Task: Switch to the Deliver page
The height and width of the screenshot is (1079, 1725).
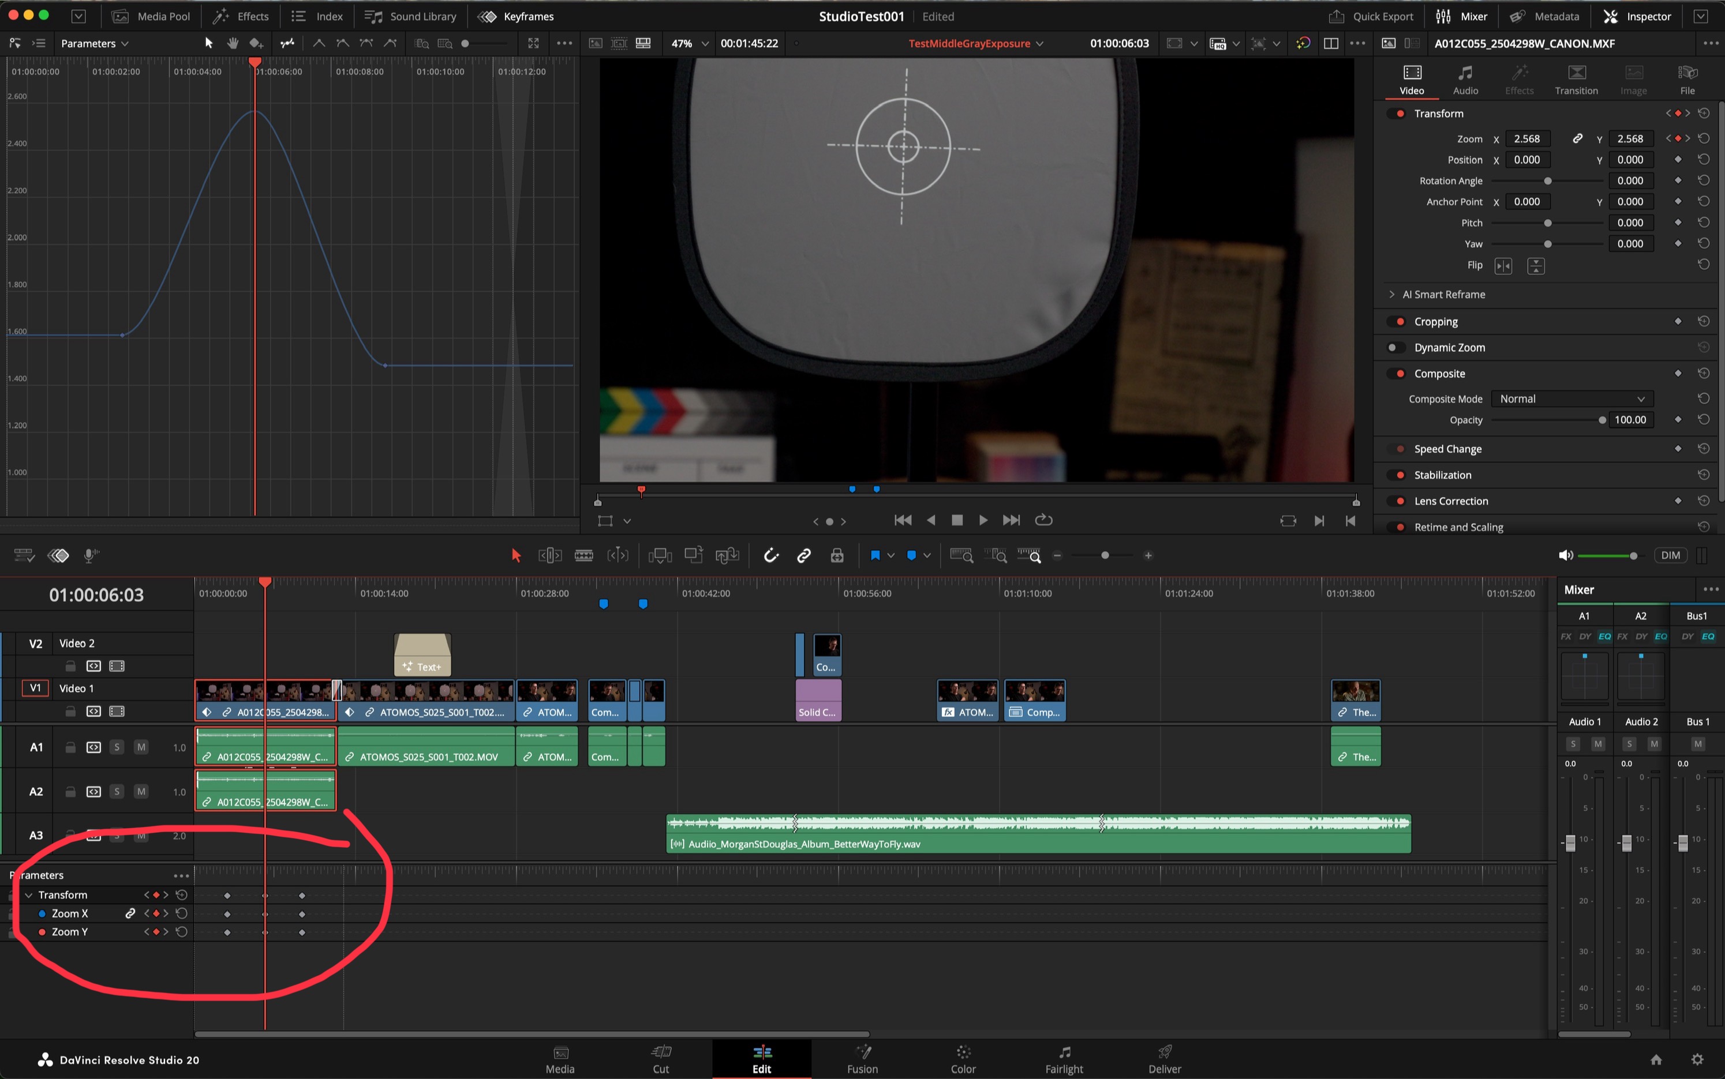Action: [x=1165, y=1059]
